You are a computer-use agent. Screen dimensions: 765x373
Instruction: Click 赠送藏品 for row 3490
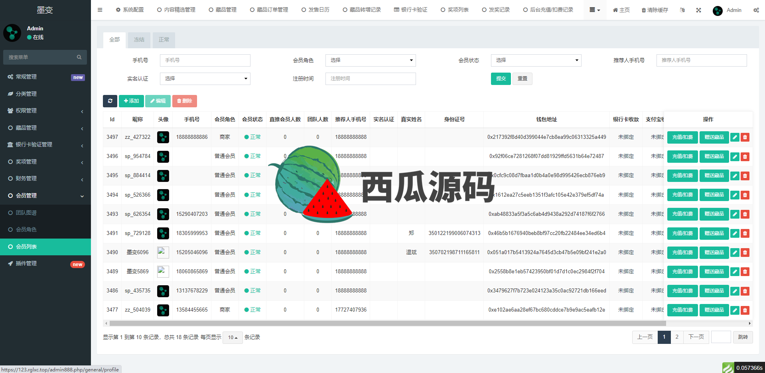coord(714,253)
